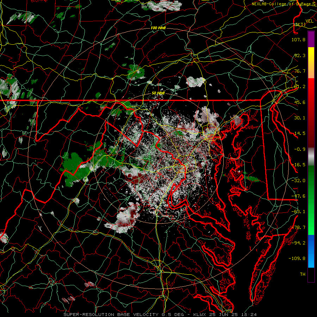Click the -16.5 velocity scale value
The height and width of the screenshot is (317, 317).
[298, 165]
